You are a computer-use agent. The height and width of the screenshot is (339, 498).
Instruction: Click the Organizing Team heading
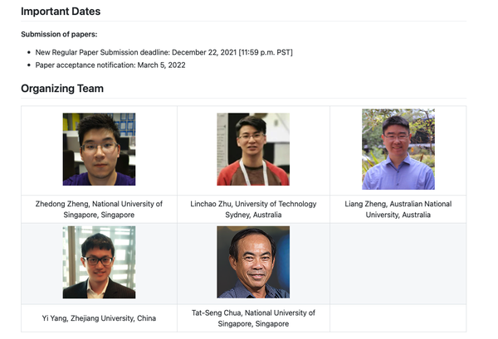62,88
